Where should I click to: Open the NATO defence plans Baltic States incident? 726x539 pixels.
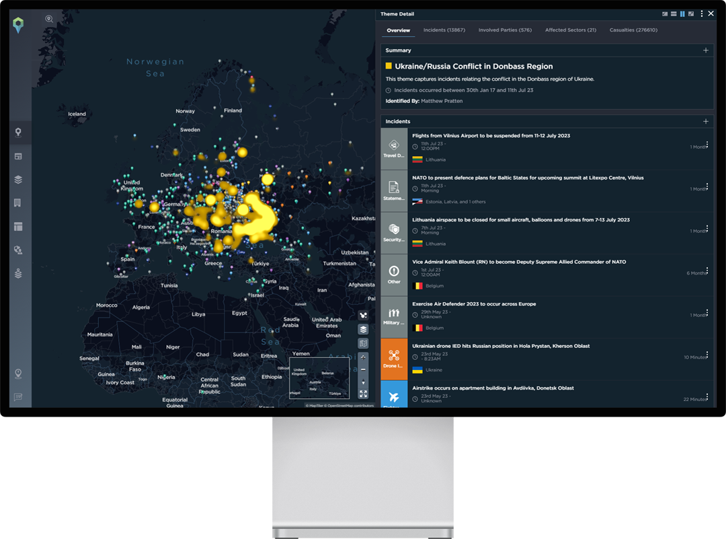[x=547, y=190]
